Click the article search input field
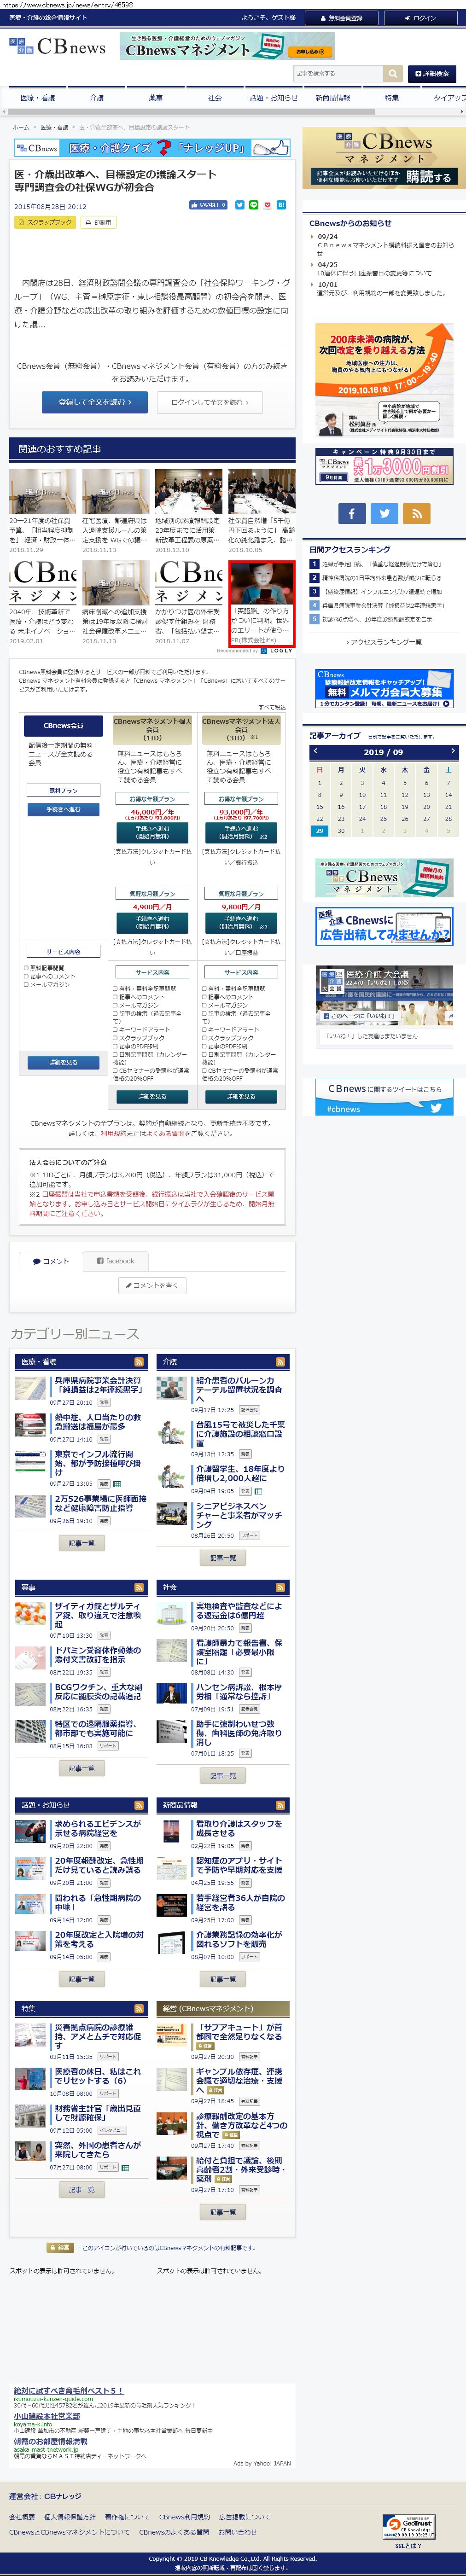 click(338, 73)
